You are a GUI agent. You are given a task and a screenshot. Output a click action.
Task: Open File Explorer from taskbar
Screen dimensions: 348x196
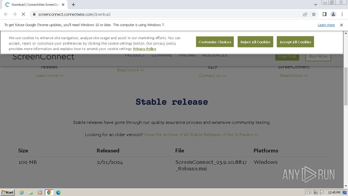pyautogui.click(x=31, y=192)
